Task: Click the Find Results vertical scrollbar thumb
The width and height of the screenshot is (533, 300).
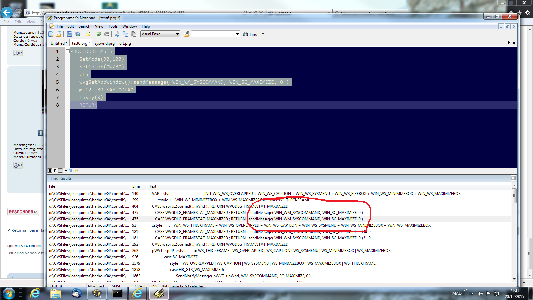Action: 514,196
